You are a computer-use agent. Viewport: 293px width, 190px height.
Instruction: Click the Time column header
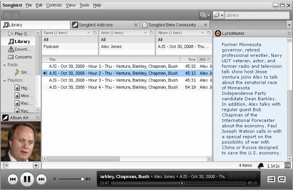click(x=189, y=60)
